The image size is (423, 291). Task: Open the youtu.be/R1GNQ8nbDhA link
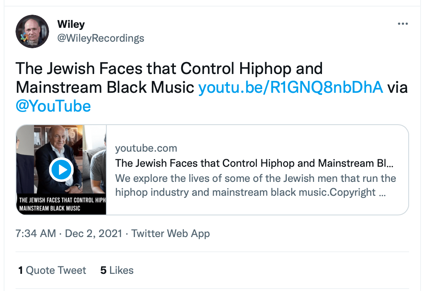290,87
